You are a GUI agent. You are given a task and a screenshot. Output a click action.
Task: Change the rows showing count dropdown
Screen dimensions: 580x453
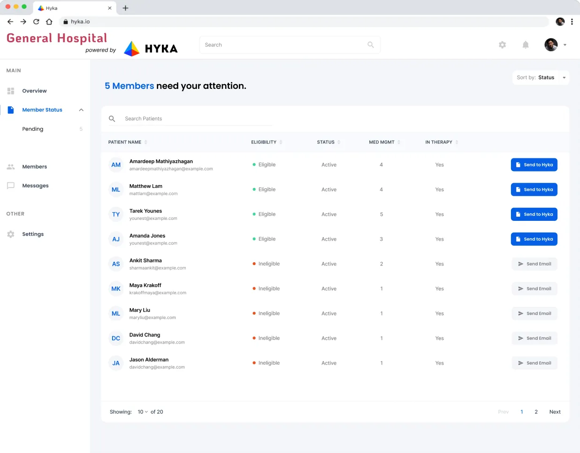pos(142,412)
